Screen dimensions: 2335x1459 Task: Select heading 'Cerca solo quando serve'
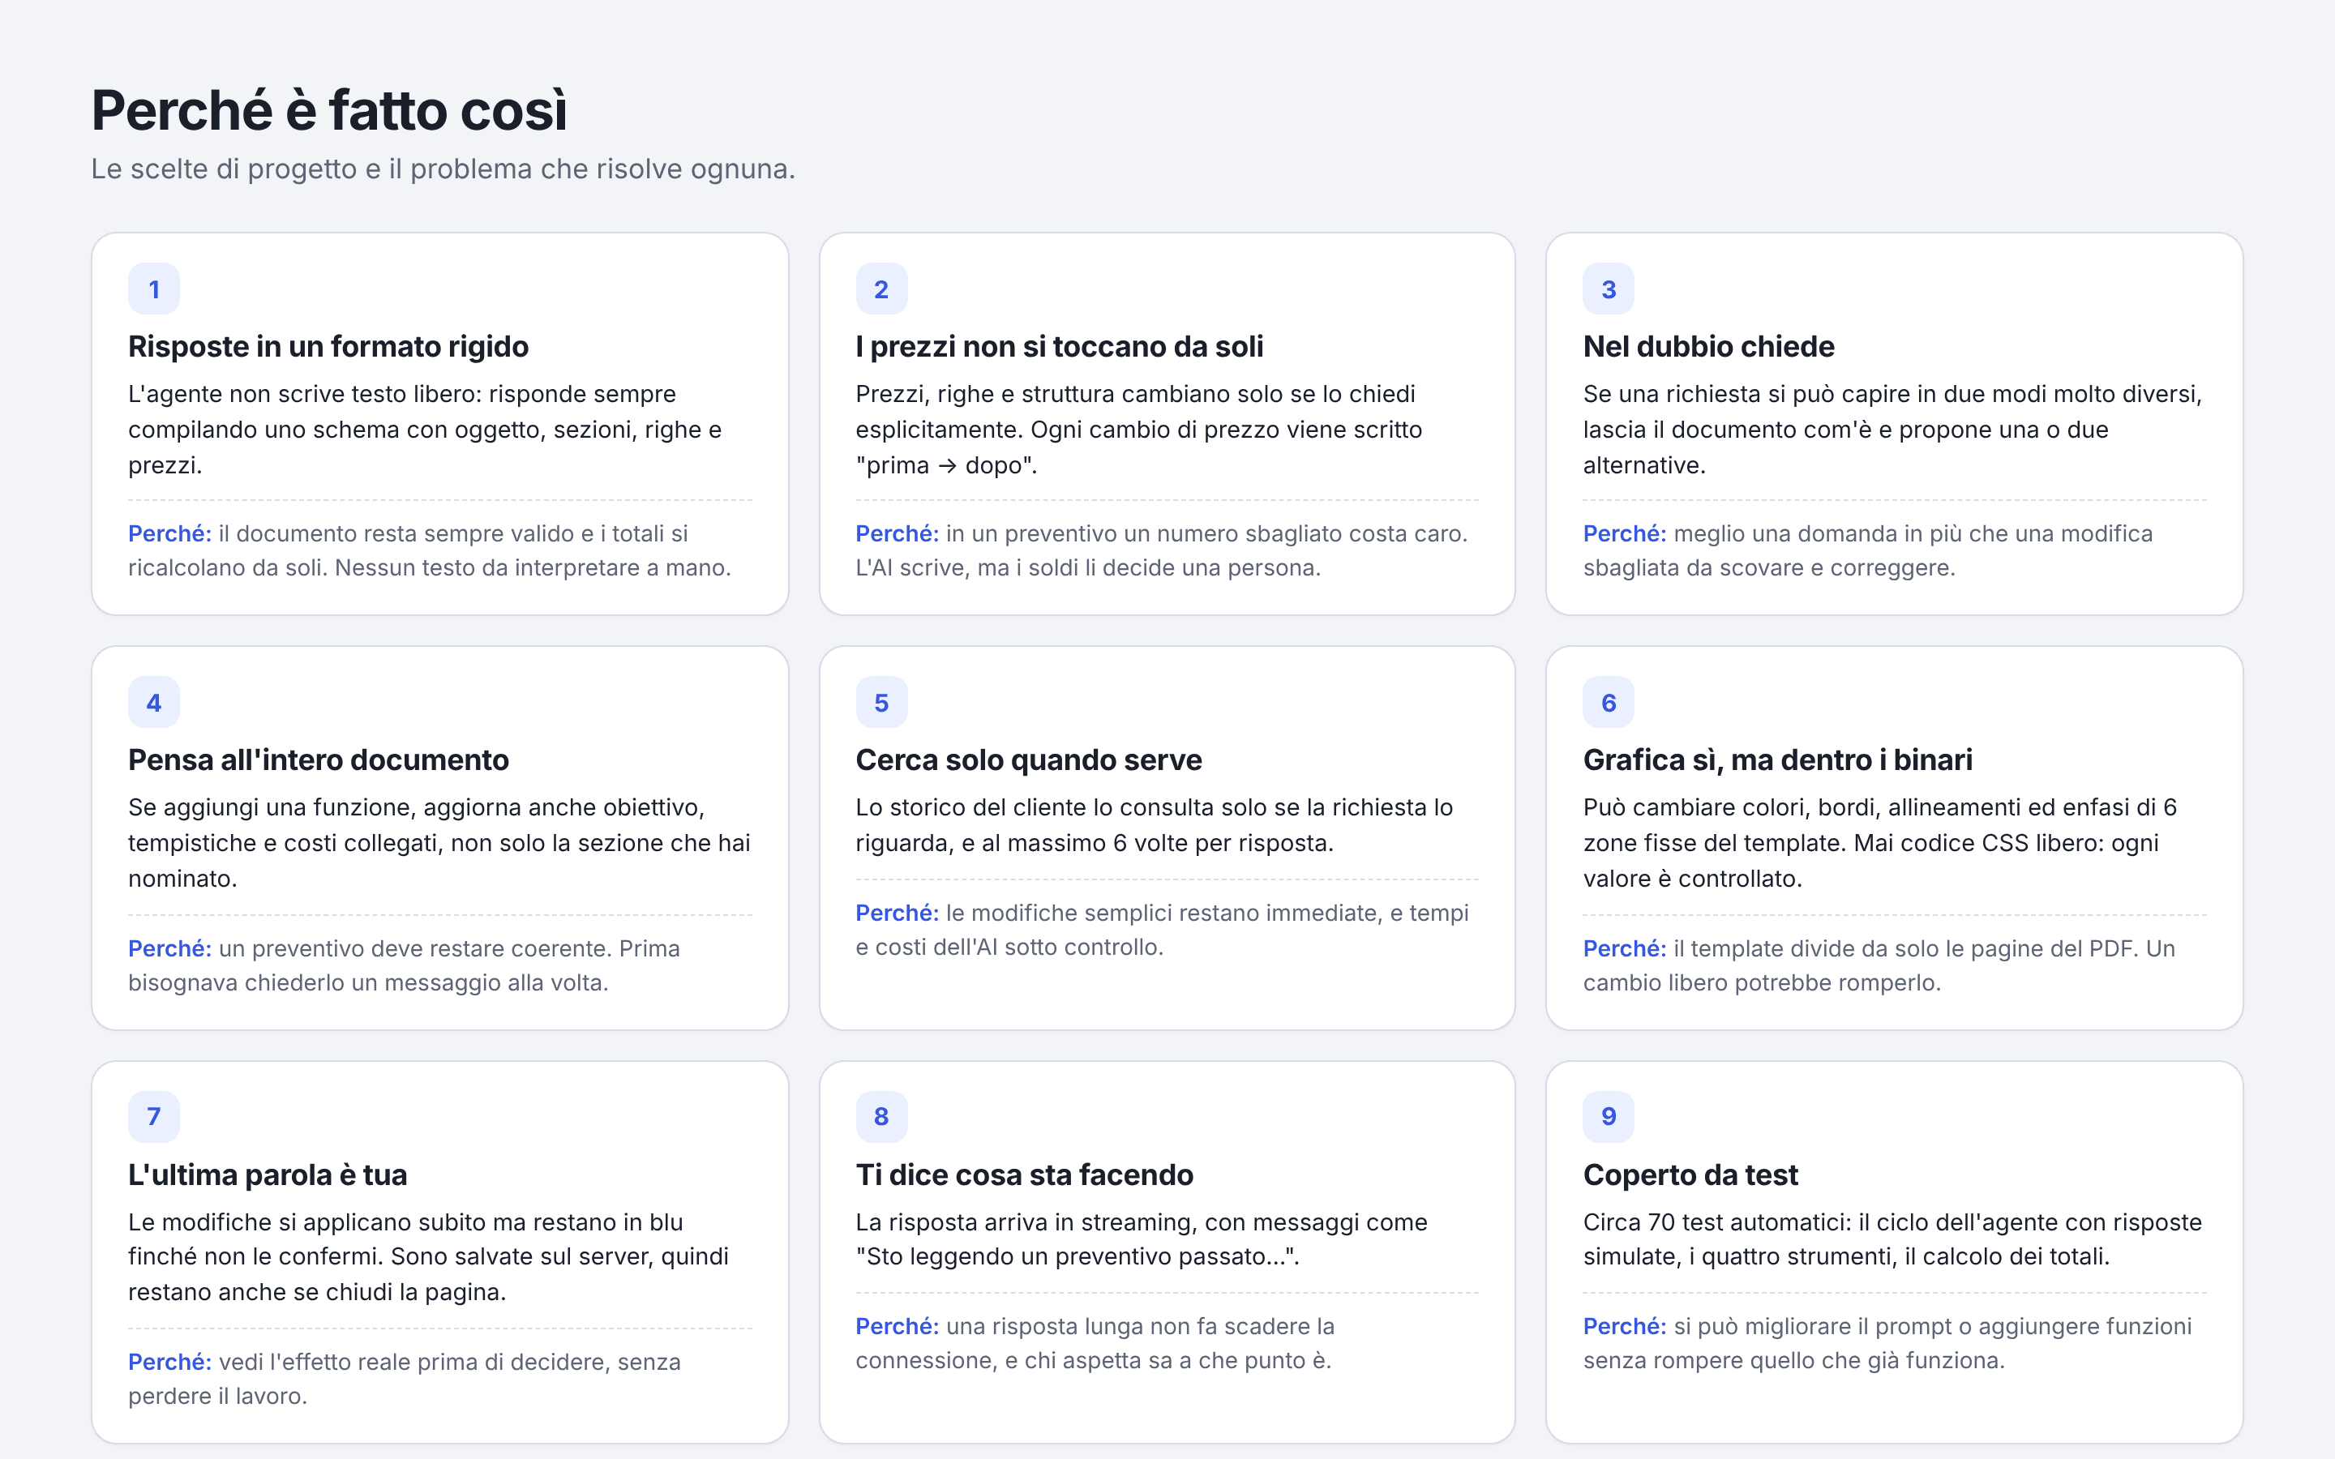pyautogui.click(x=1029, y=760)
